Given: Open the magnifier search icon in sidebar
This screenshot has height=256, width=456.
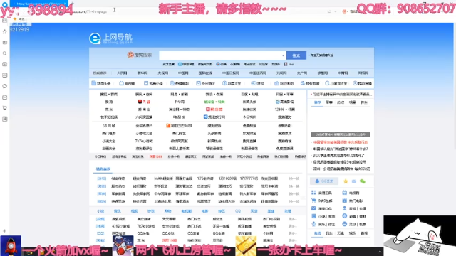Looking at the screenshot, I should pos(5,53).
